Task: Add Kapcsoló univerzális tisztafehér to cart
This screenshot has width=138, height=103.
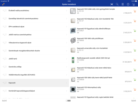Action: (135, 50)
